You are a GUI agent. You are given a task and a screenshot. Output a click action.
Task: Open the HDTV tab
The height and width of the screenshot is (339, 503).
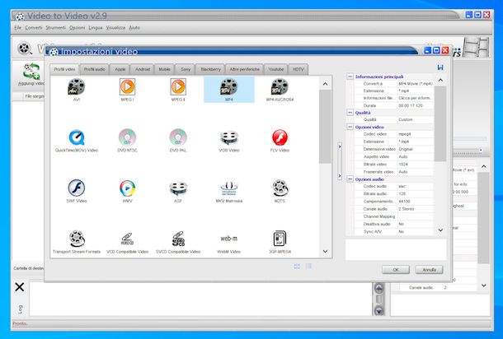(x=298, y=69)
